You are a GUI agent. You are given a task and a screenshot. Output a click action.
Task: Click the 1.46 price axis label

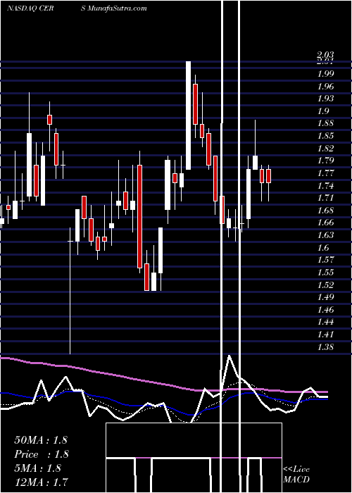click(x=325, y=309)
